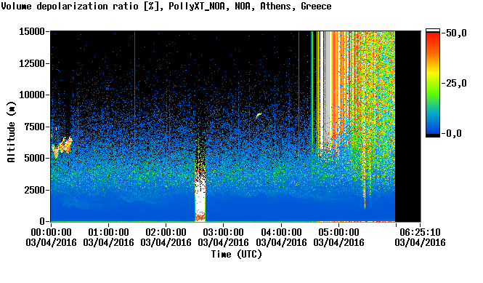Click the 5000 altitude tick label
Image resolution: width=483 pixels, height=283 pixels.
35,159
